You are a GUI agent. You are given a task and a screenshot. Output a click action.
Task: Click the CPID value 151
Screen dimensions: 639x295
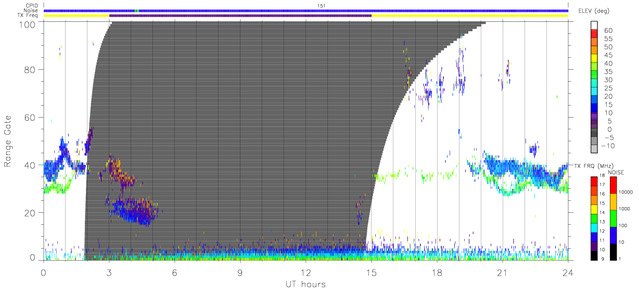[322, 5]
